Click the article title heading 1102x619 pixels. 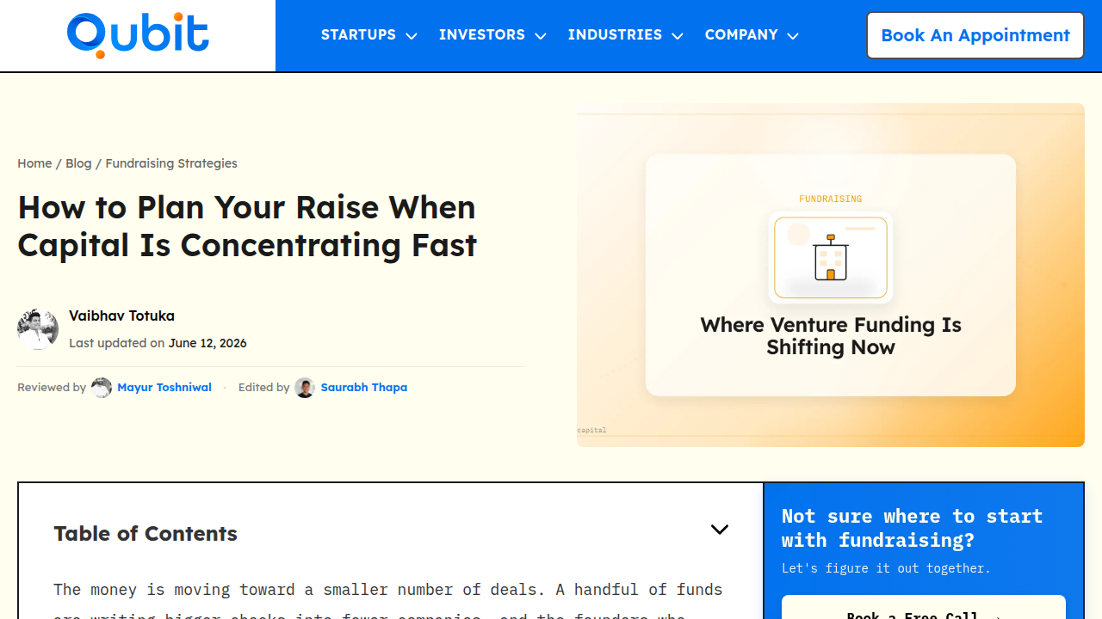(247, 226)
